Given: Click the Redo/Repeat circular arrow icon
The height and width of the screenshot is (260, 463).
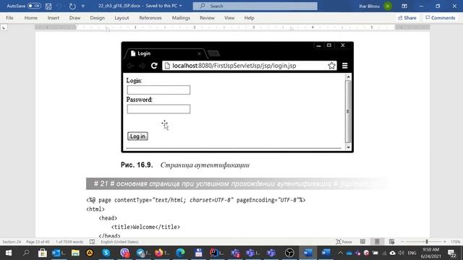Looking at the screenshot, I should (72, 6).
